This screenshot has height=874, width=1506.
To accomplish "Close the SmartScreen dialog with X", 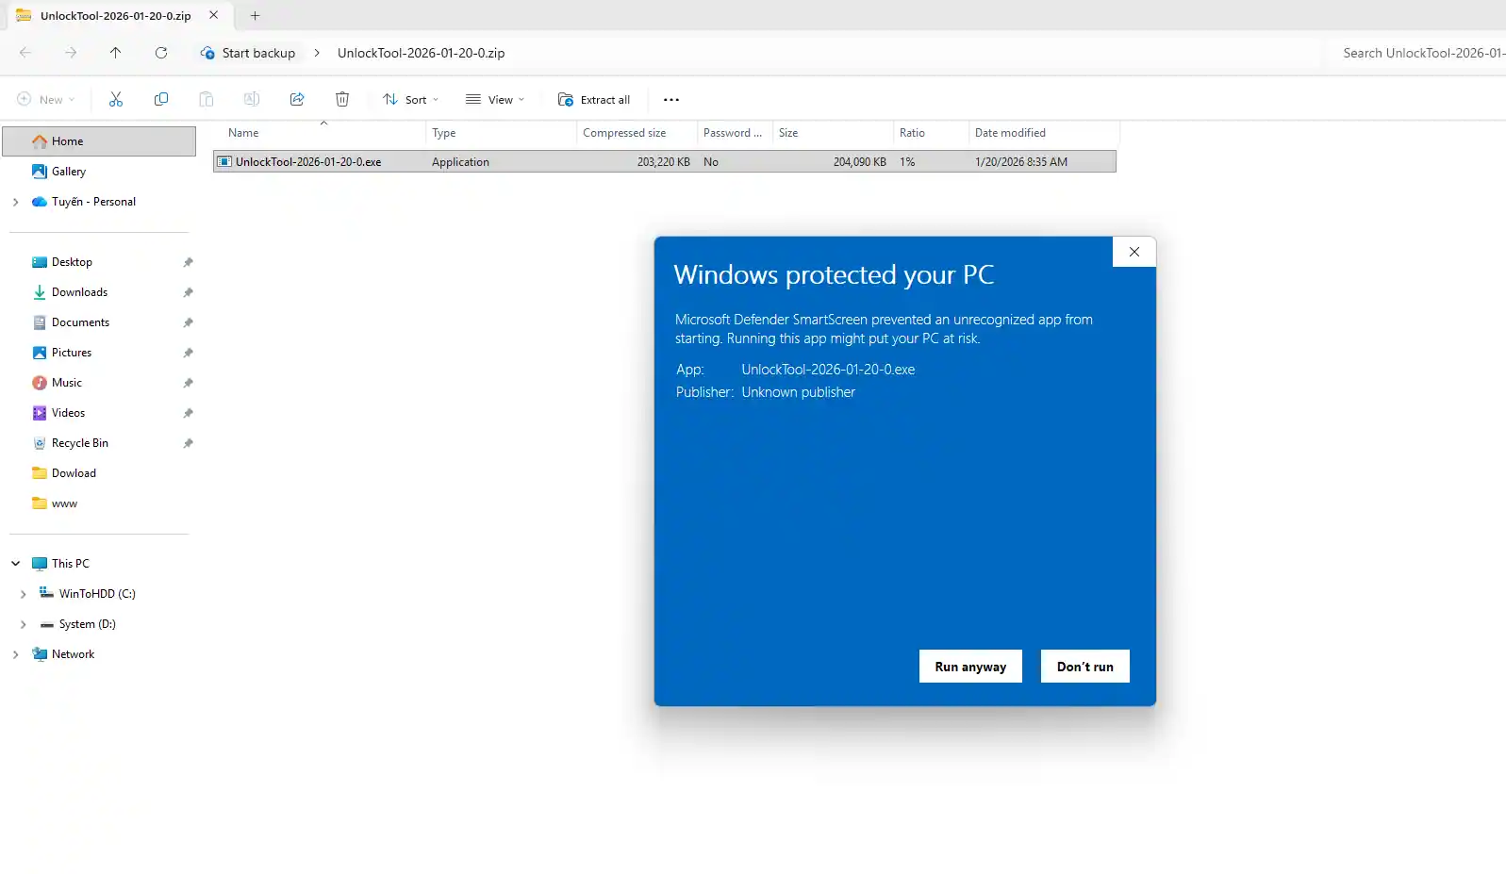I will click(1134, 252).
